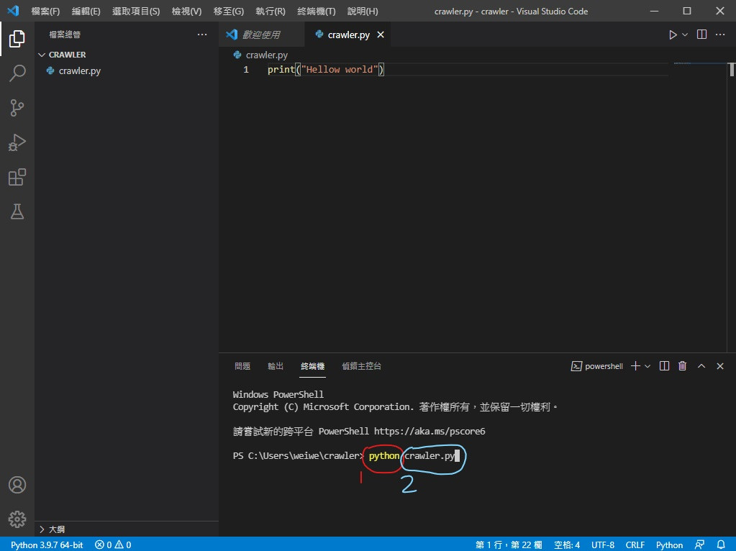Open the 檔案(F) menu
The height and width of the screenshot is (551, 736).
(x=45, y=12)
